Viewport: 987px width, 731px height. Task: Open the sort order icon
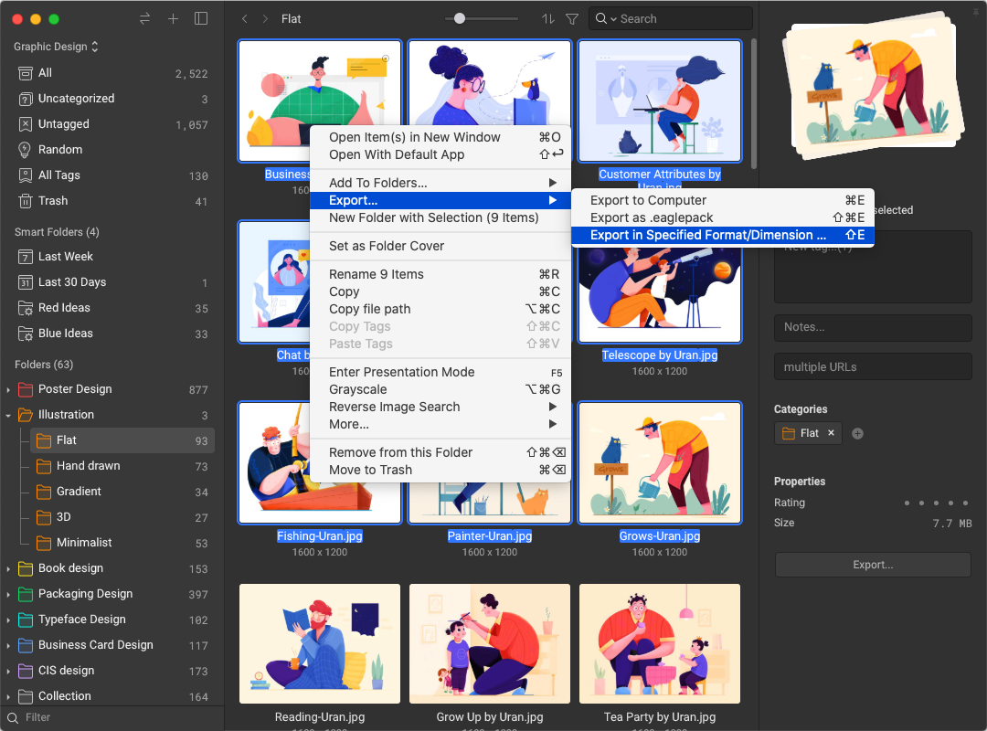[x=548, y=19]
